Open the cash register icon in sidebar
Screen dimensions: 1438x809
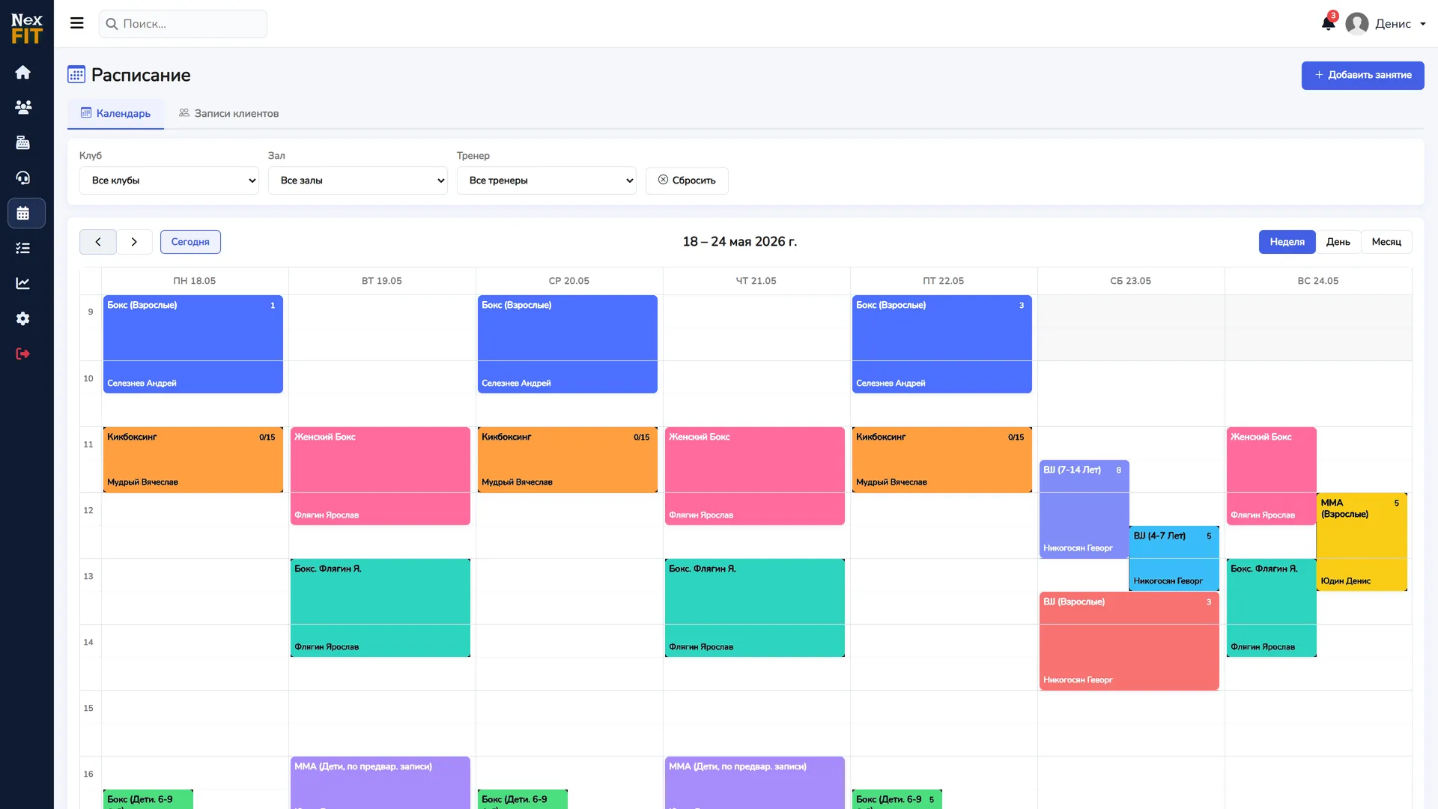tap(23, 142)
